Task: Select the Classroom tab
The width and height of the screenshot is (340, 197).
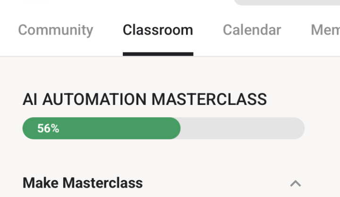Action: 158,30
